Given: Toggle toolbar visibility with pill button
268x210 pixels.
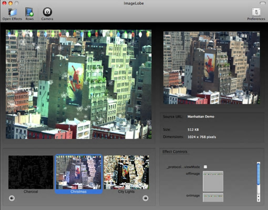Looking at the screenshot, I should click(x=262, y=3).
